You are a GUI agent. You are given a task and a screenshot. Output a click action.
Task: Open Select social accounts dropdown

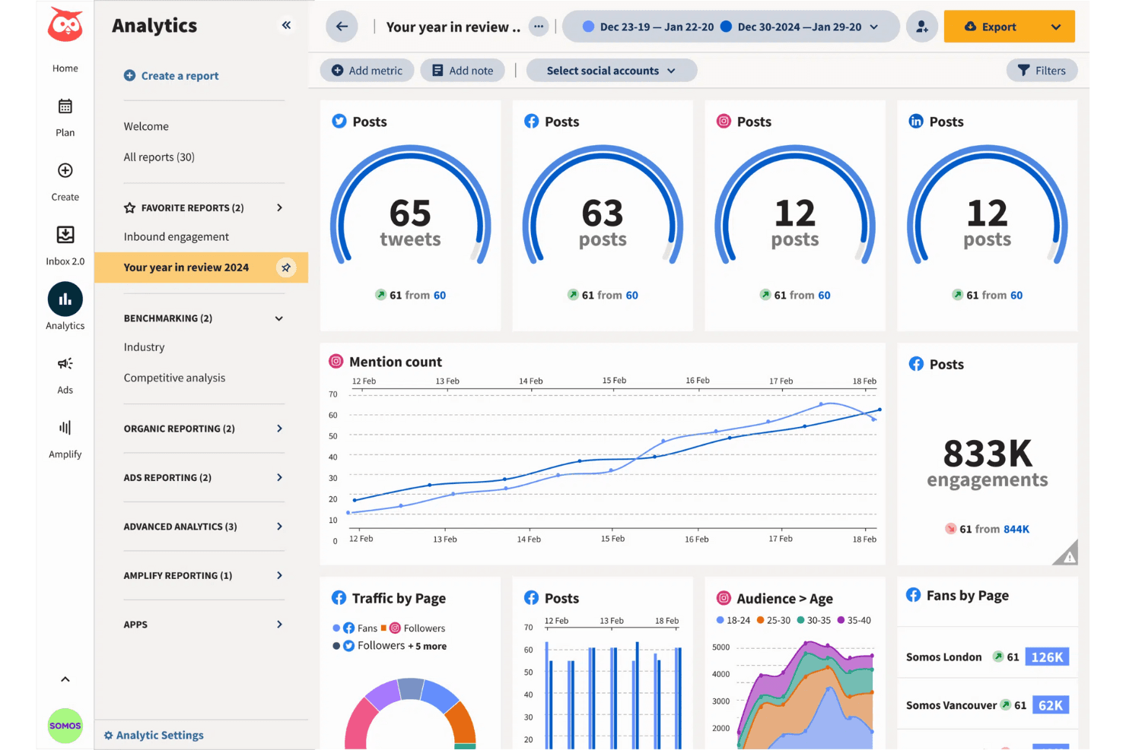pyautogui.click(x=611, y=71)
